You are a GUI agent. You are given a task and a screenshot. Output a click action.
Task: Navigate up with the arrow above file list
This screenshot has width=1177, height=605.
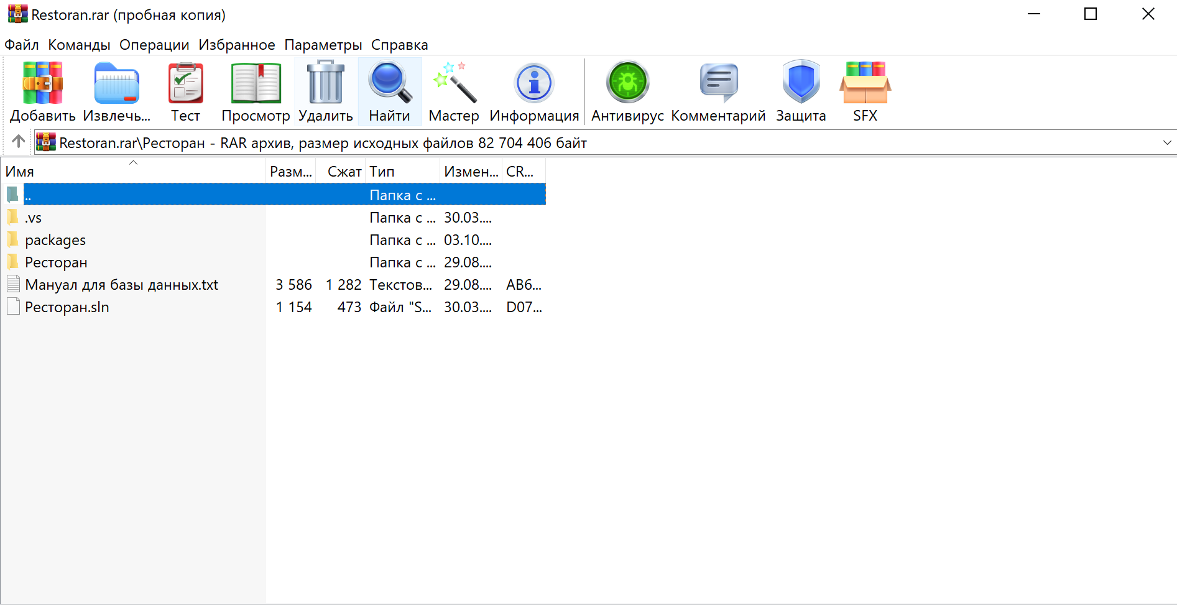17,142
